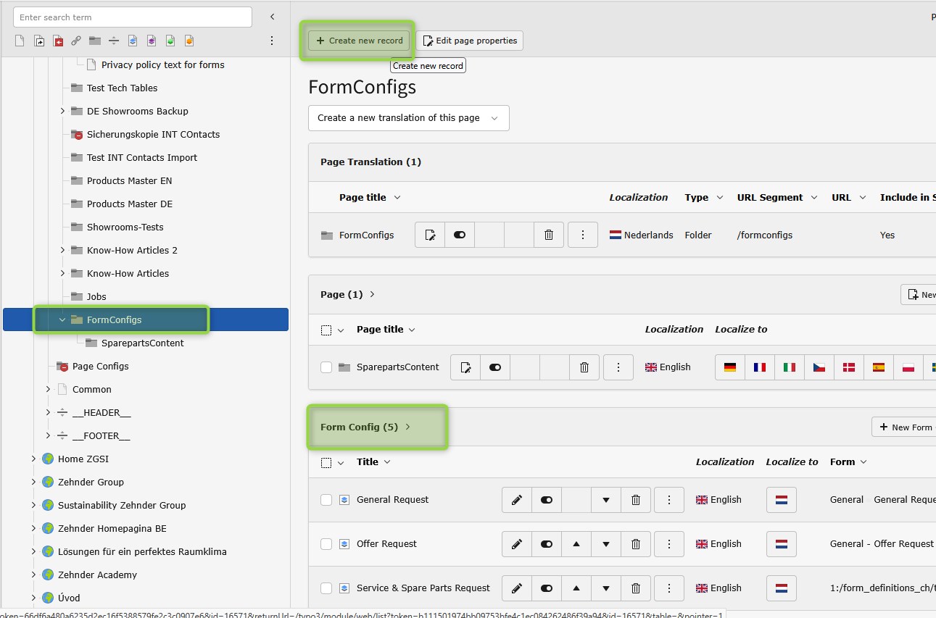
Task: Expand the Know-How Articles 2 tree node
Action: (62, 250)
